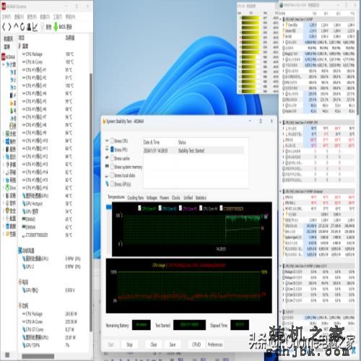The height and width of the screenshot is (361, 361).
Task: Select the DirectX tree icon
Action: click(x=8, y=188)
